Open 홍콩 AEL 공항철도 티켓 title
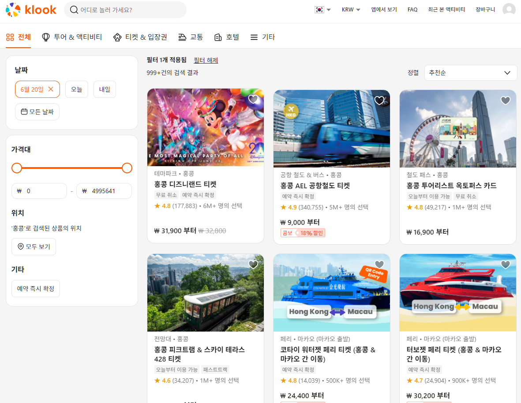Screen dimensions: 521x403 [x=315, y=186]
